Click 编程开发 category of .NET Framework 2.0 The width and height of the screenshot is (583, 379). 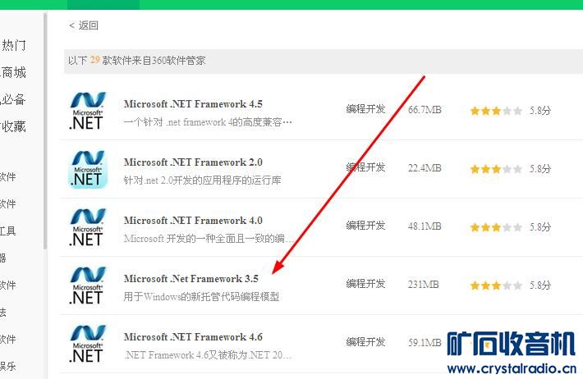tap(365, 167)
